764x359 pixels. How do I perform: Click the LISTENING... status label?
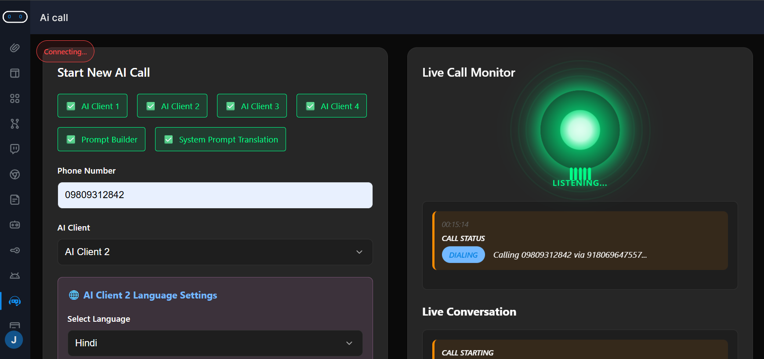pos(580,183)
